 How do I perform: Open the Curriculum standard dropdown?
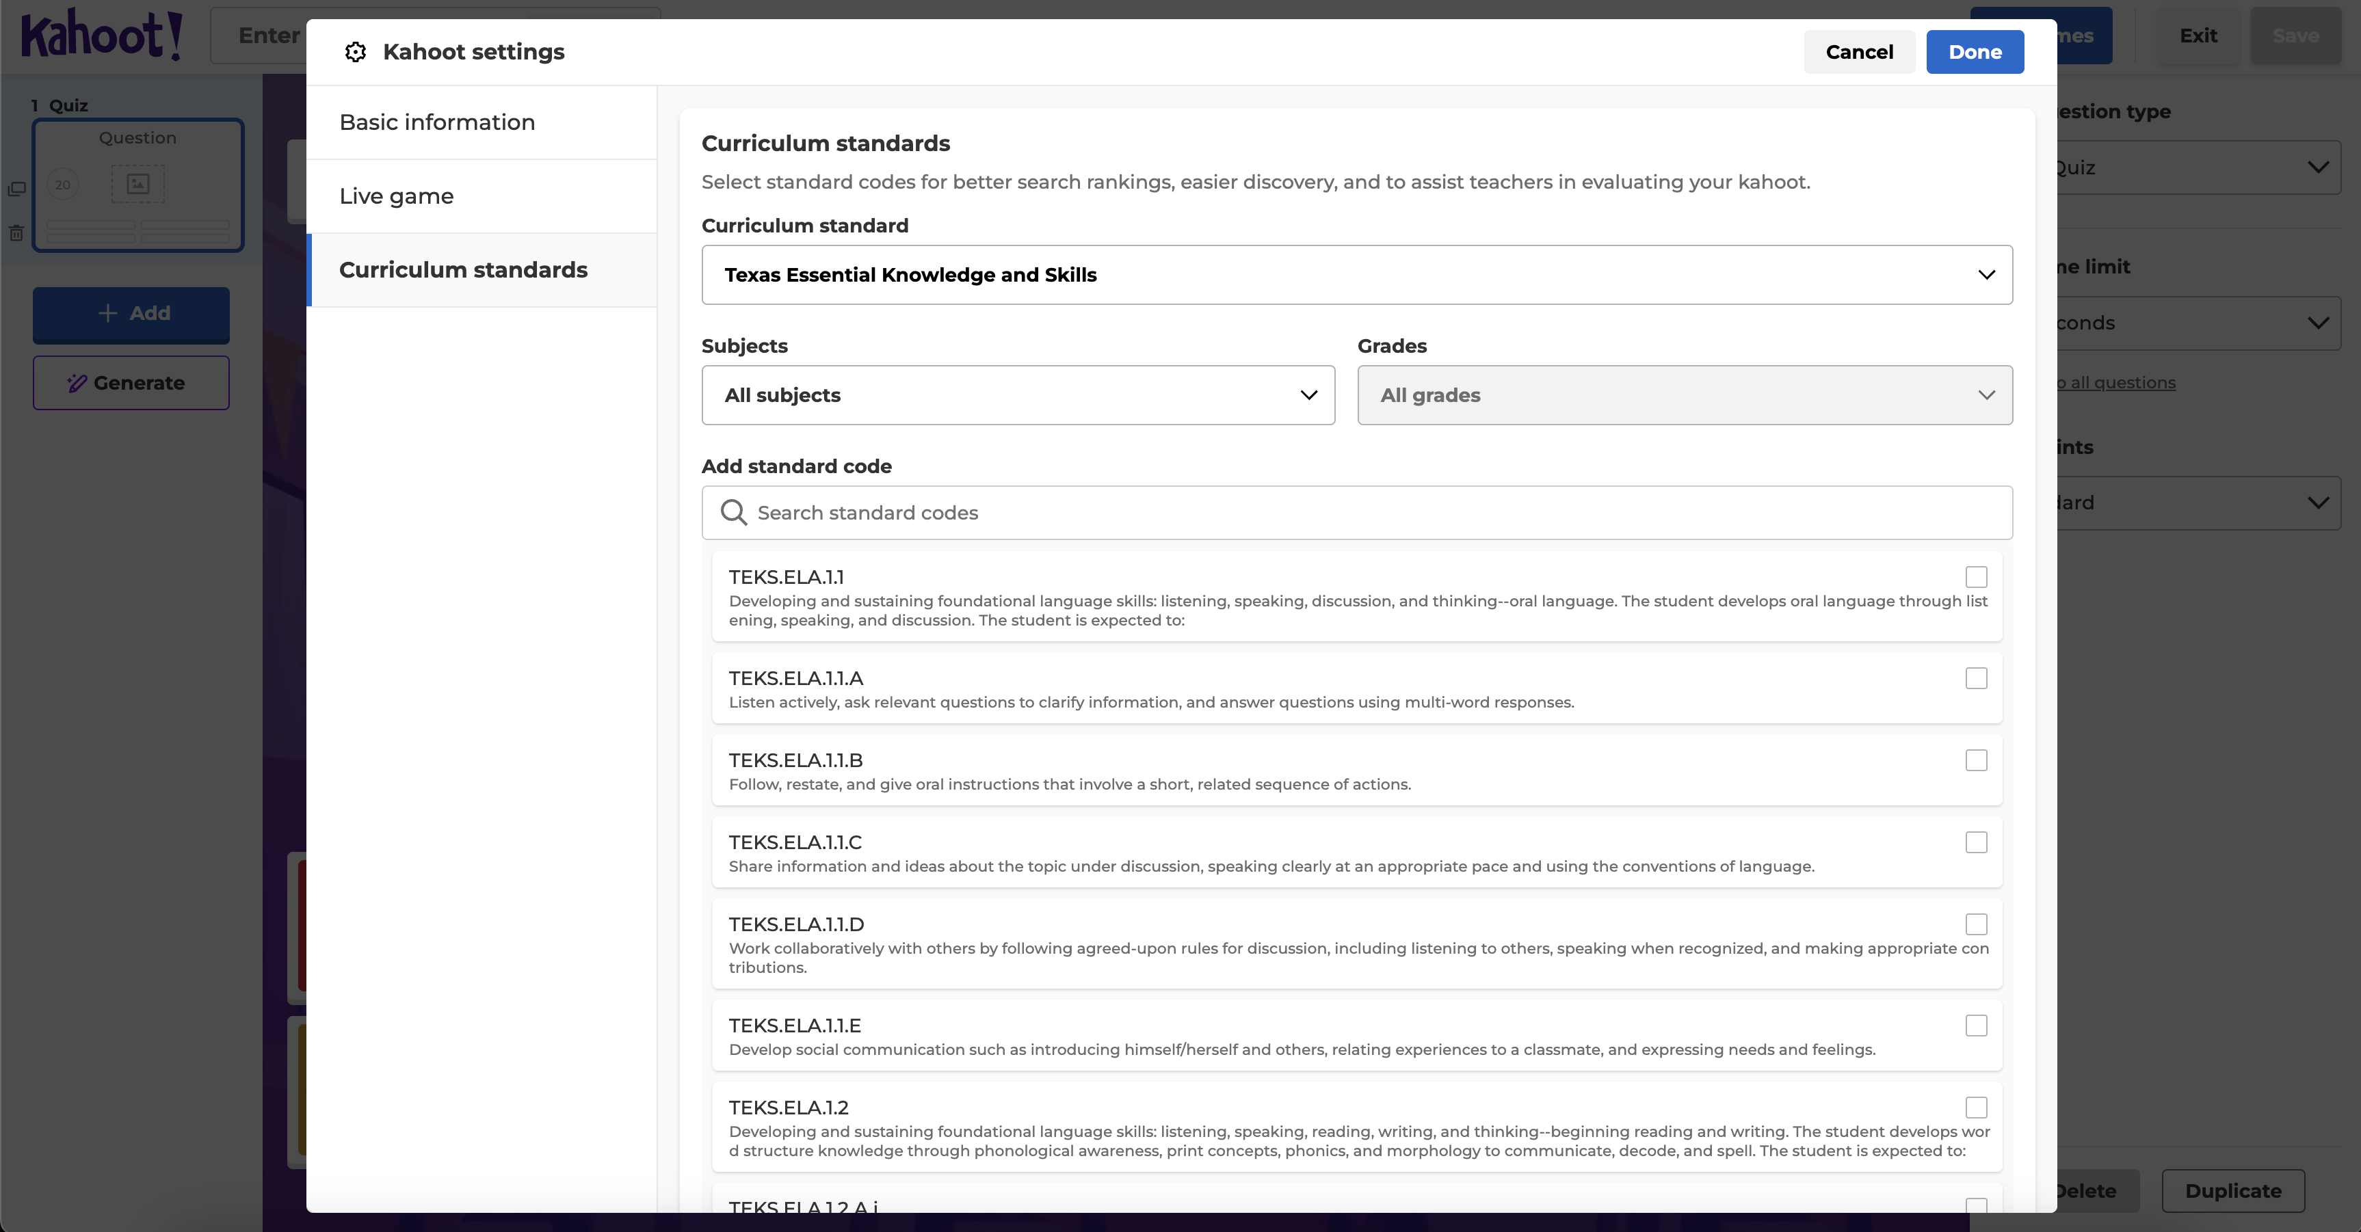pyautogui.click(x=1356, y=275)
